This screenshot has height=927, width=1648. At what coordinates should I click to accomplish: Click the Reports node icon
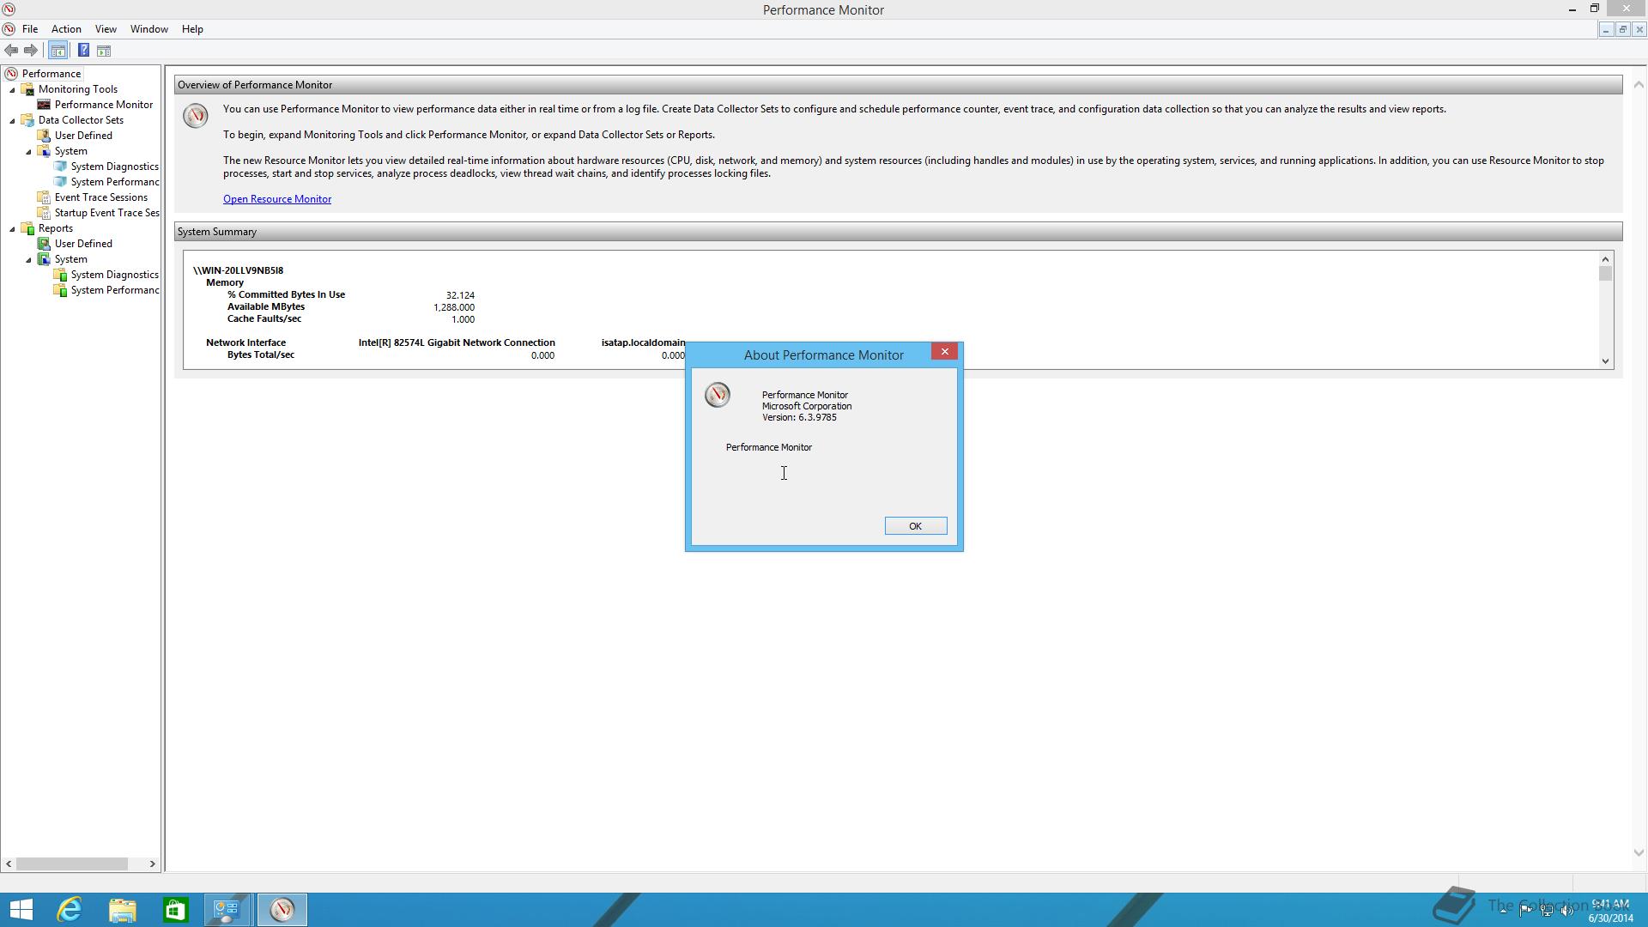pos(27,228)
